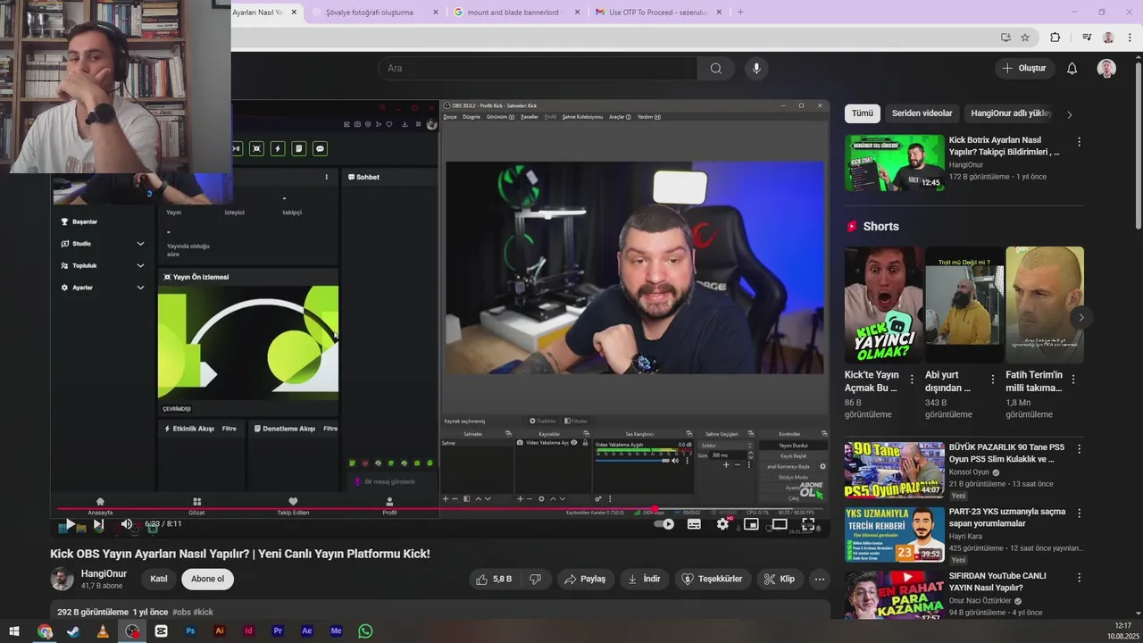Click the search magnifier button
The height and width of the screenshot is (643, 1143).
tap(716, 68)
